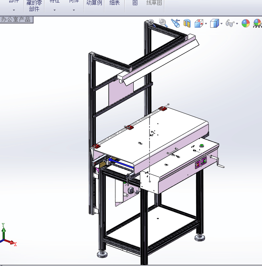Viewport: 262px width, 266px height.
Task: Open Edit Appearance color ball
Action: pyautogui.click(x=245, y=23)
